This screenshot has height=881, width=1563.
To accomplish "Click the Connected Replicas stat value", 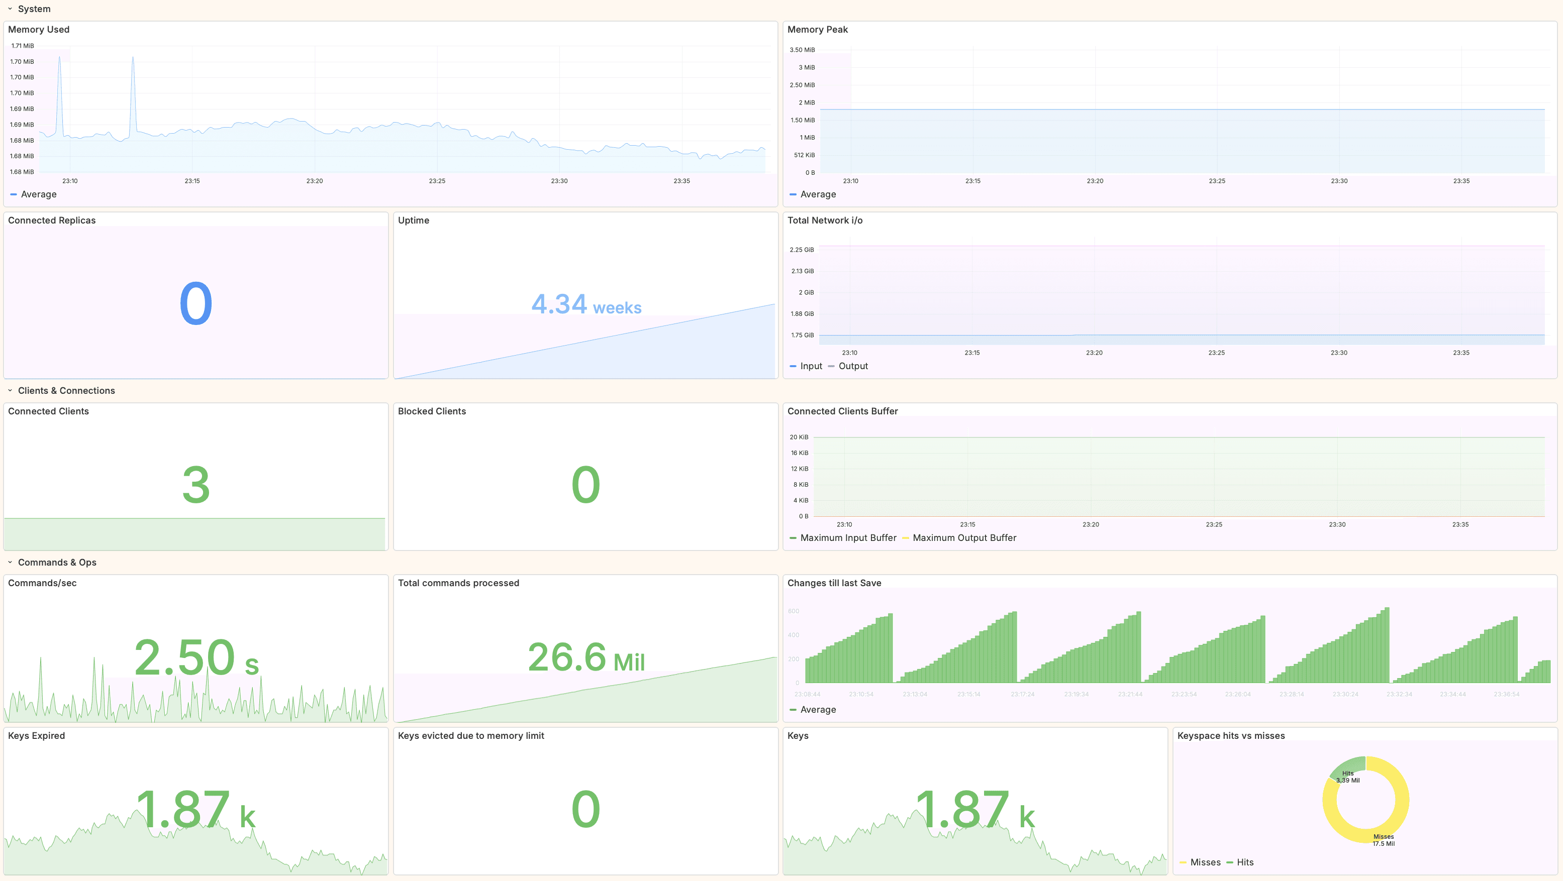I will (x=196, y=303).
